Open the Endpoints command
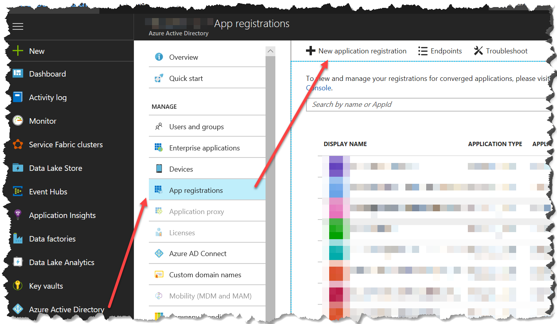557x324 pixels. (440, 51)
